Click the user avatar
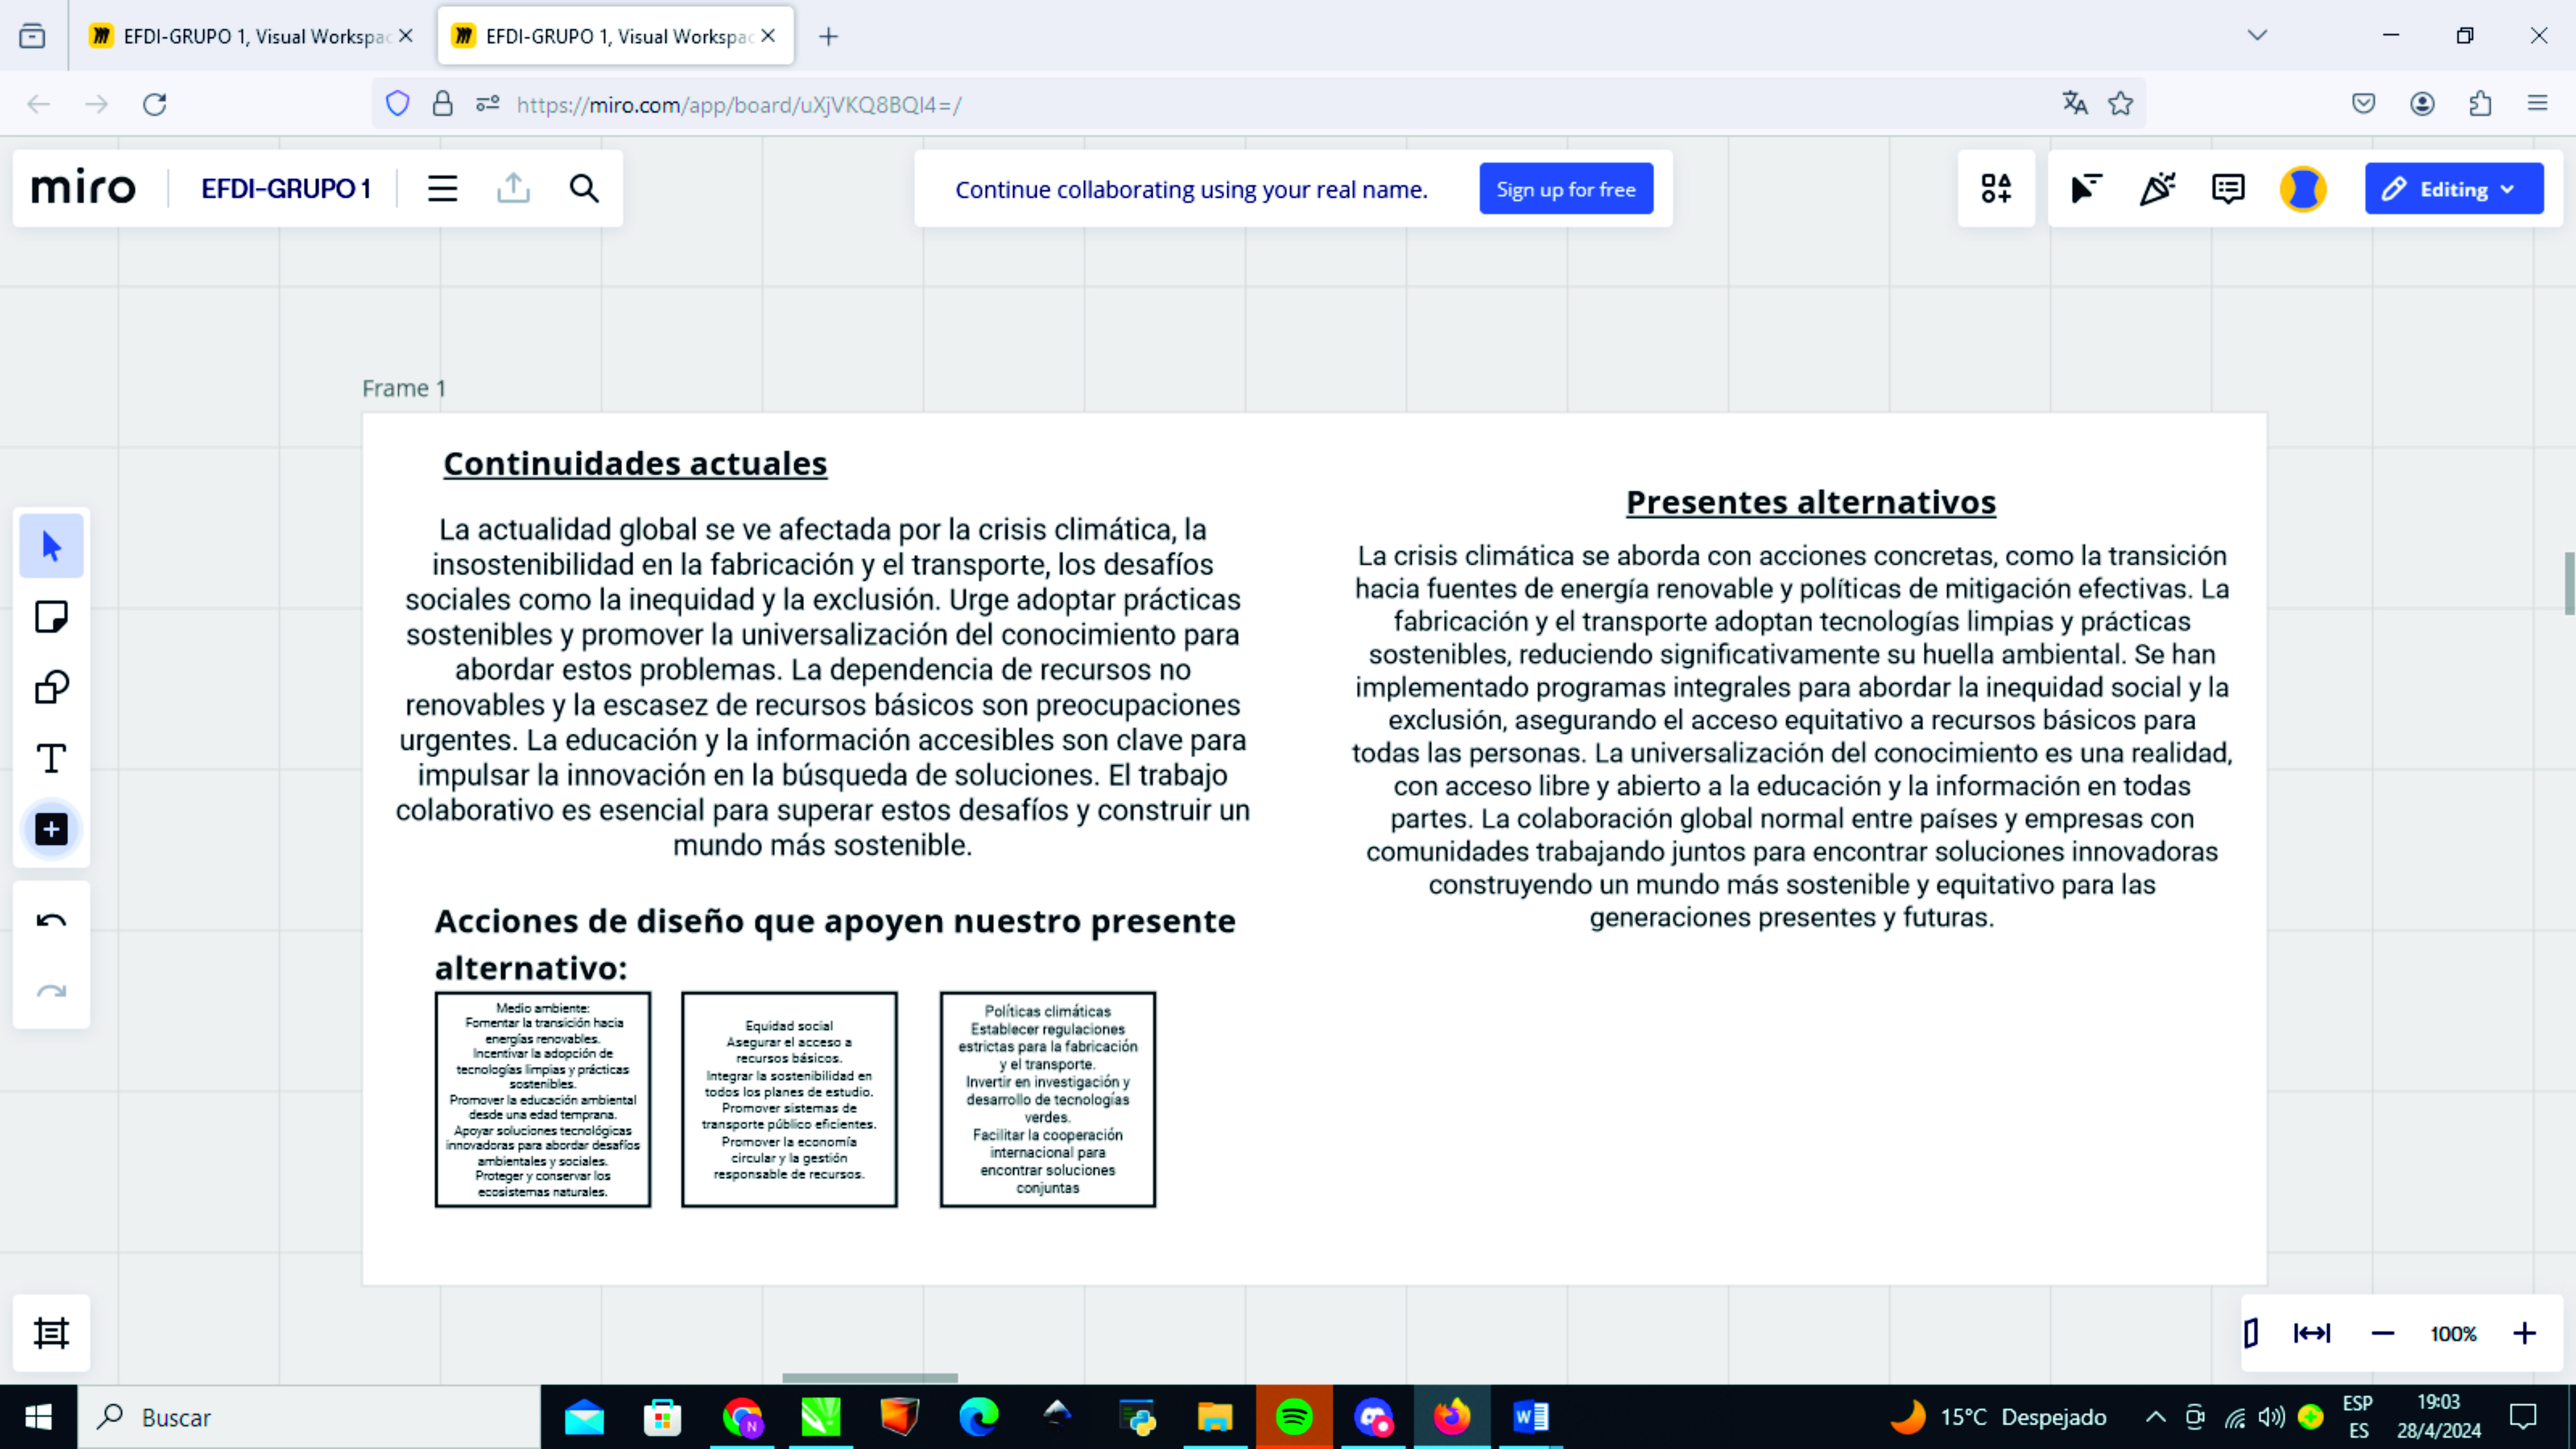The height and width of the screenshot is (1449, 2576). (x=2303, y=189)
